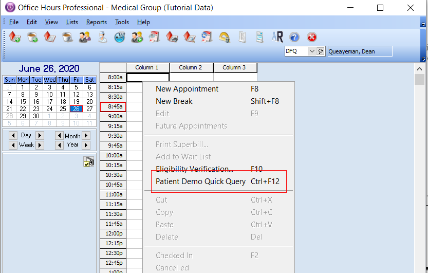Screen dimensions: 428x273
Task: Open the resource list round blue icon
Action: (120, 37)
